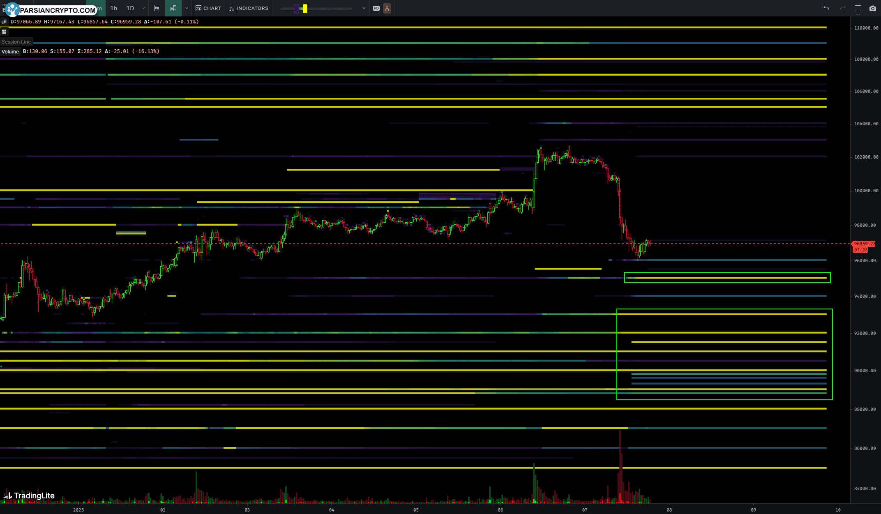Image resolution: width=881 pixels, height=514 pixels.
Task: Click the 88000.00 price axis label
Action: click(x=865, y=409)
